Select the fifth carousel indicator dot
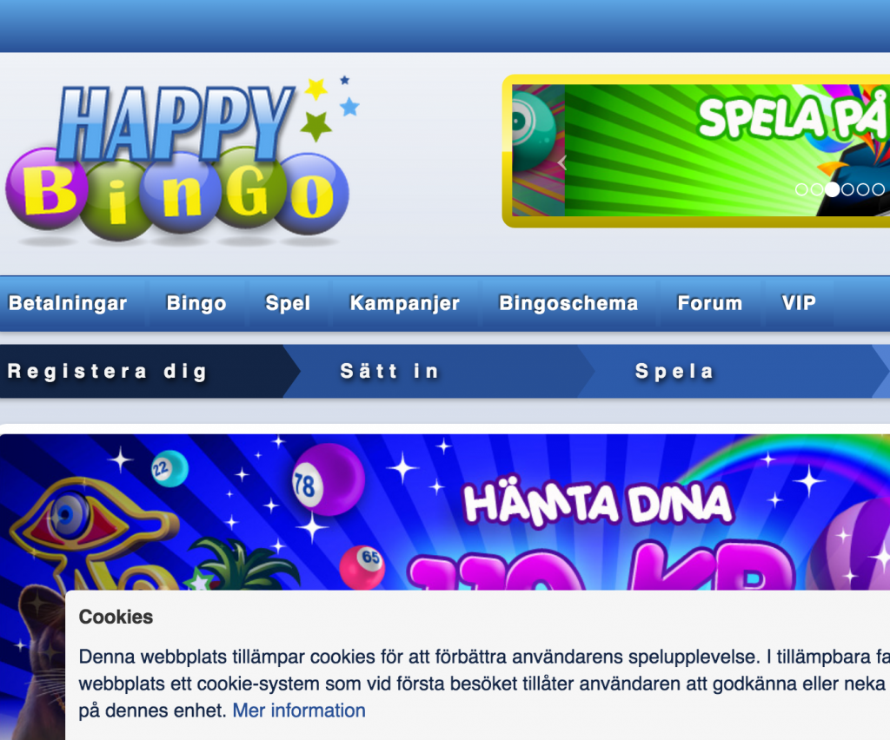Screen dimensions: 890x740 click(x=863, y=189)
